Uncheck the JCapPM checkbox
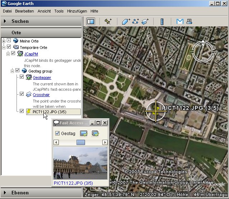 (13, 53)
